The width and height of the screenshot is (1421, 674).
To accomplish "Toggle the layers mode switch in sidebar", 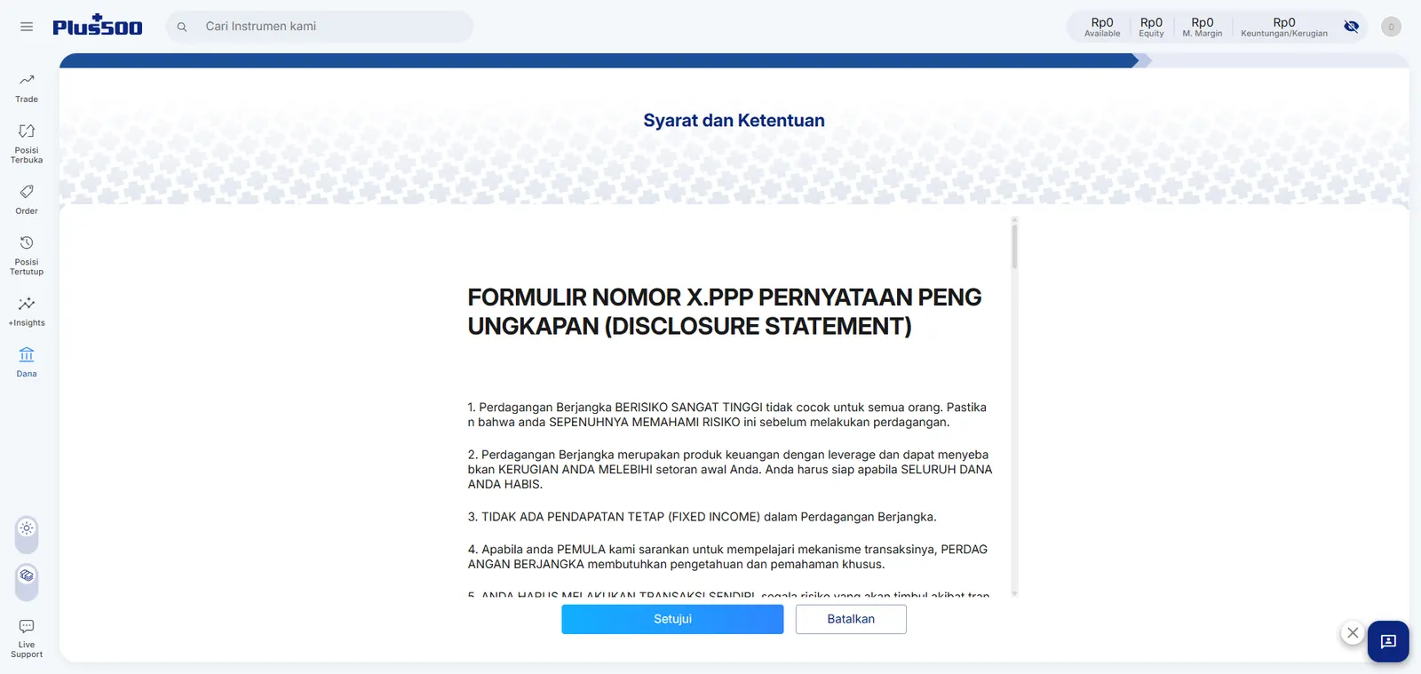I will (x=27, y=582).
